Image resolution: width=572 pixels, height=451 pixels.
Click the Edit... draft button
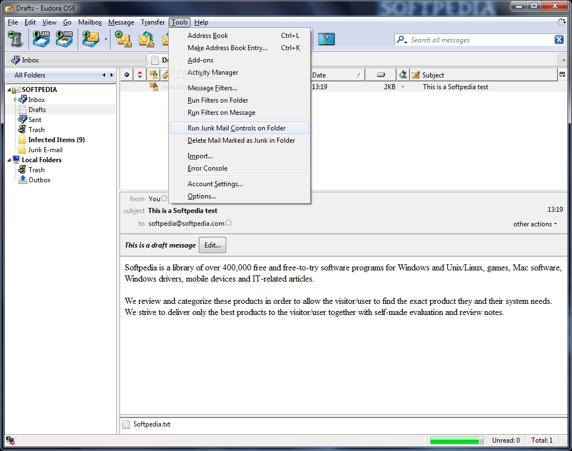point(212,245)
